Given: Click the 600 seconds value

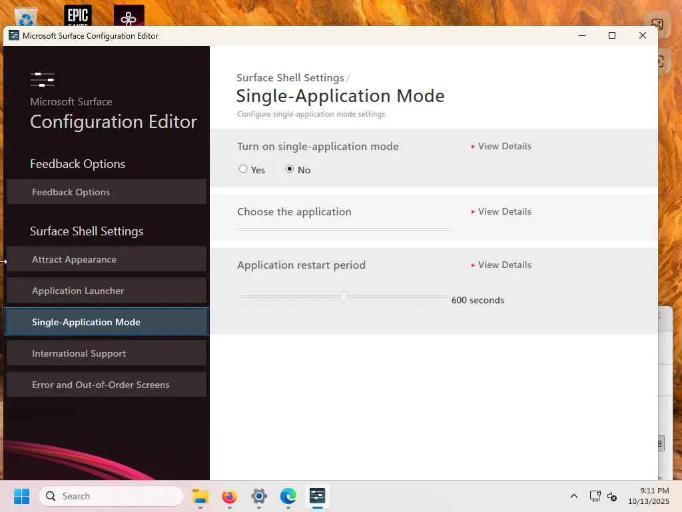Looking at the screenshot, I should pos(478,301).
